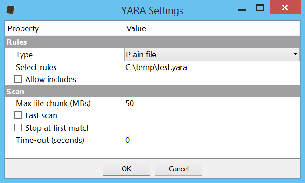Image resolution: width=305 pixels, height=183 pixels.
Task: Enable the Allow includes checkbox
Action: pos(18,79)
